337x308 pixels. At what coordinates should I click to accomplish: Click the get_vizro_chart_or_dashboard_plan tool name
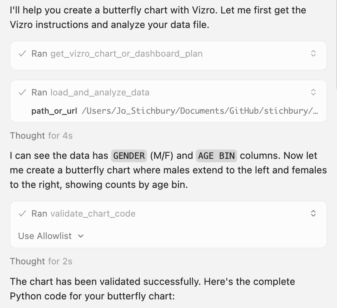coord(126,54)
